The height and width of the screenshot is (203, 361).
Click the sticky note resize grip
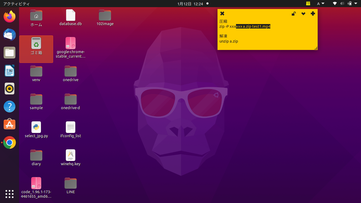tap(316, 48)
